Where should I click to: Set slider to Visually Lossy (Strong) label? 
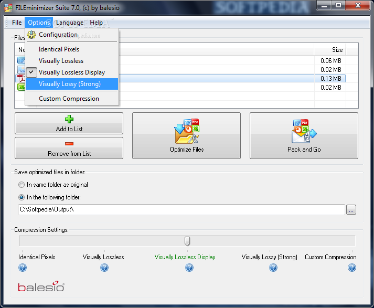(x=269, y=257)
